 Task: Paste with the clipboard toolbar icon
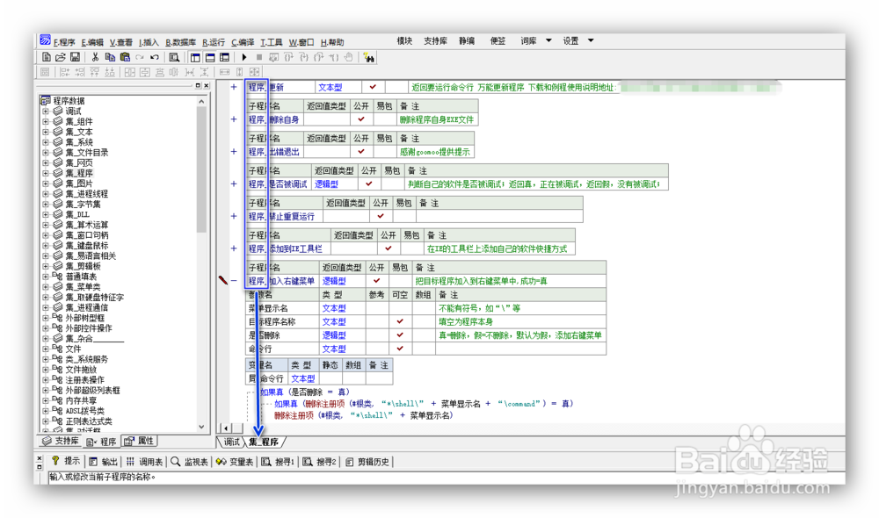pos(125,57)
